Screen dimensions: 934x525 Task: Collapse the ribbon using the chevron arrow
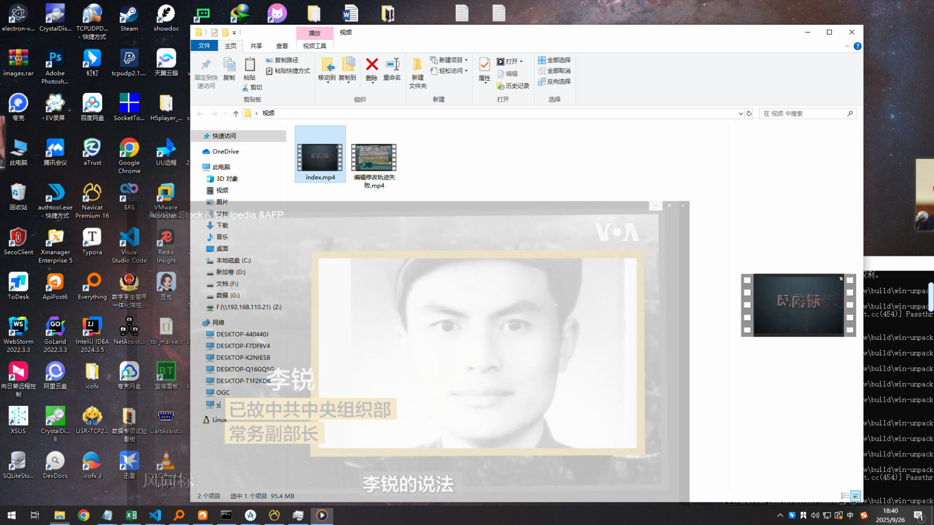(847, 46)
